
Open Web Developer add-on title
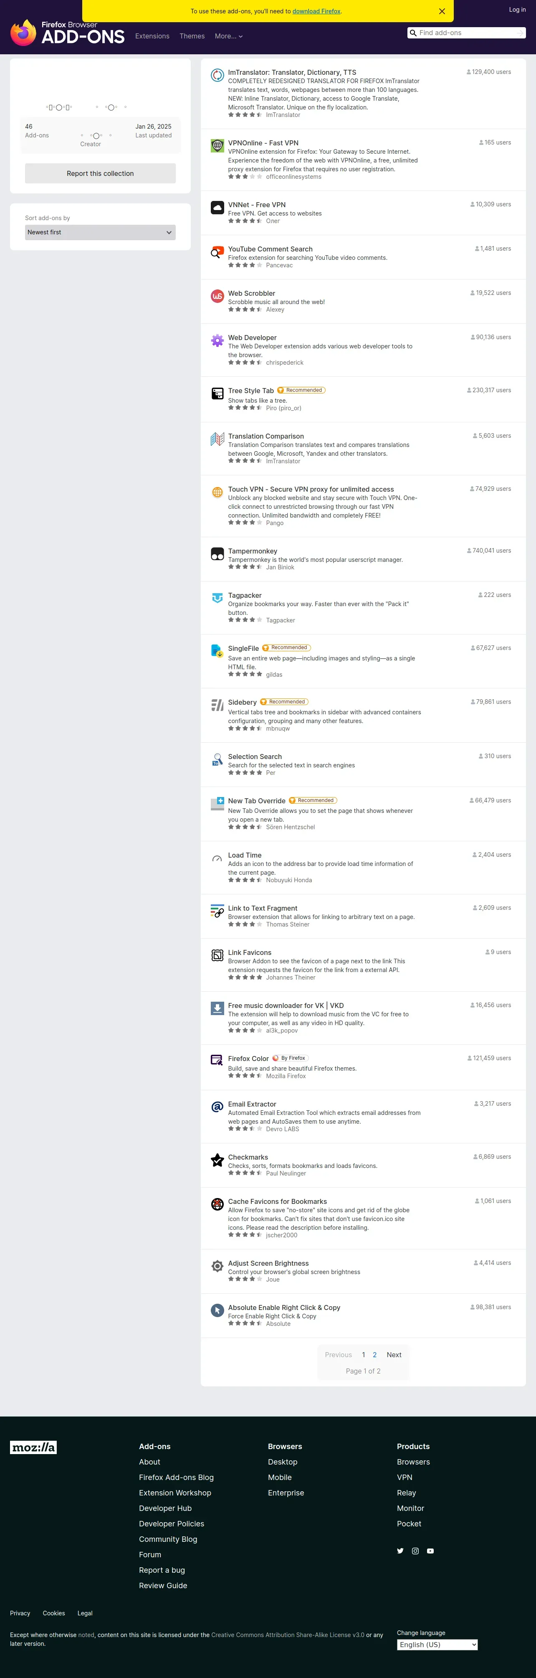tap(253, 338)
